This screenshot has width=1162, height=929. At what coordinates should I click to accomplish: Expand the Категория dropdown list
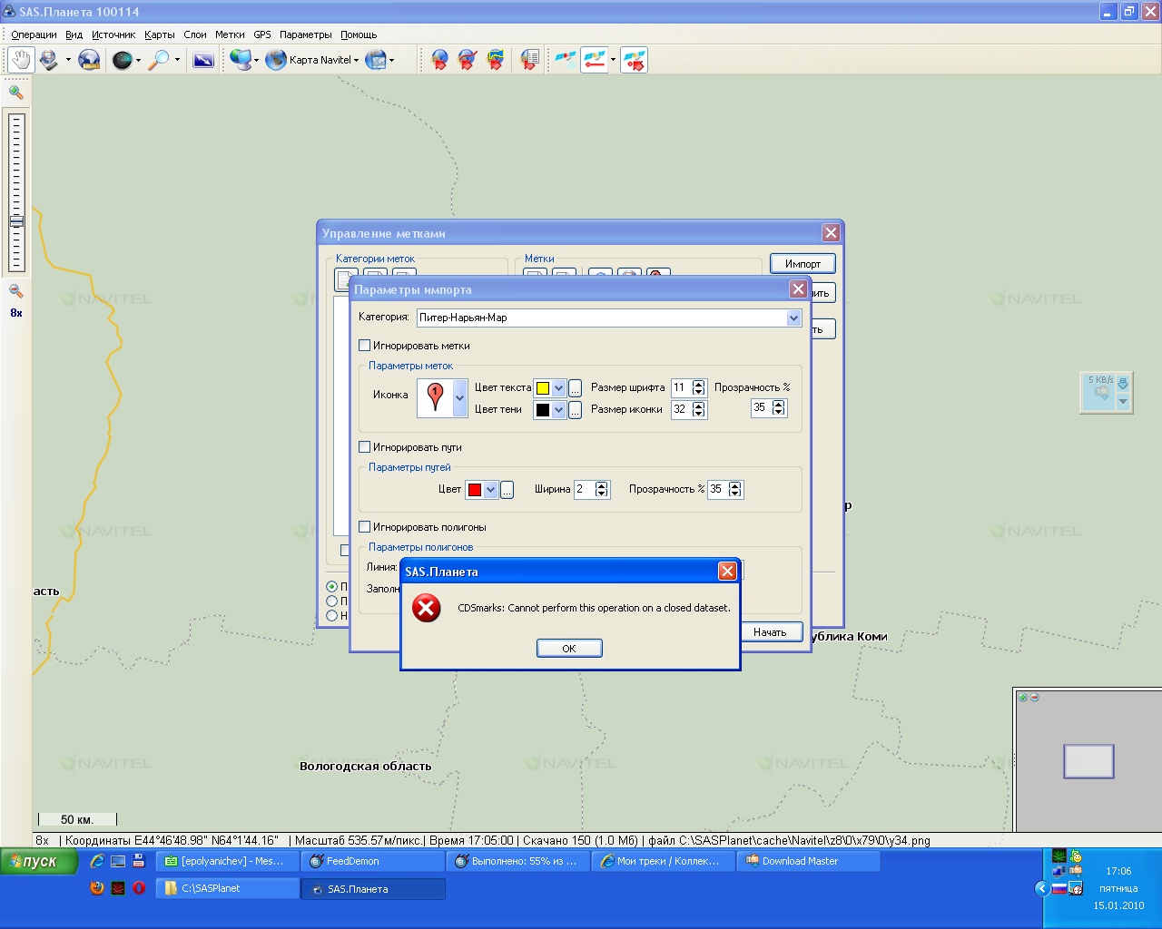point(793,318)
